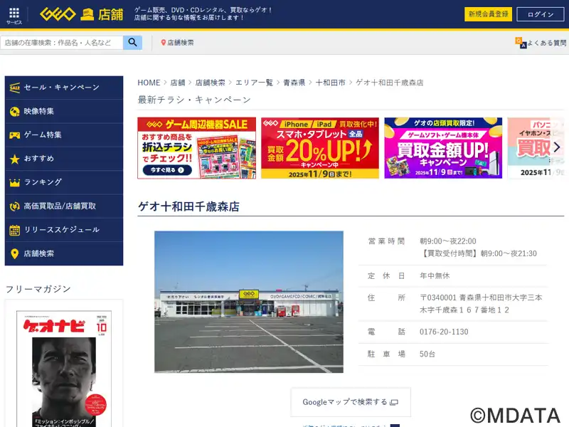The width and height of the screenshot is (569, 427).
Task: Open the FAQ icon link
Action: pyautogui.click(x=521, y=43)
